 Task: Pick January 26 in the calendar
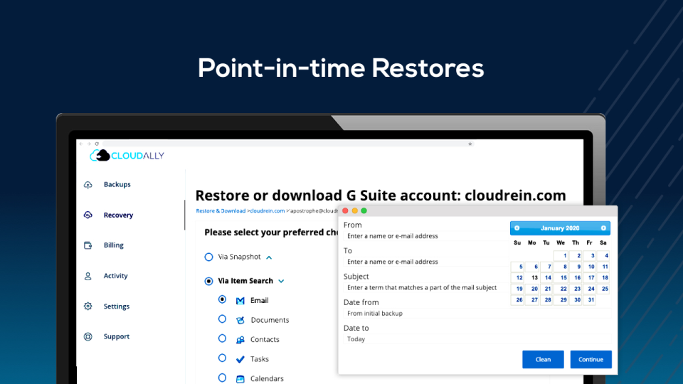(x=518, y=300)
